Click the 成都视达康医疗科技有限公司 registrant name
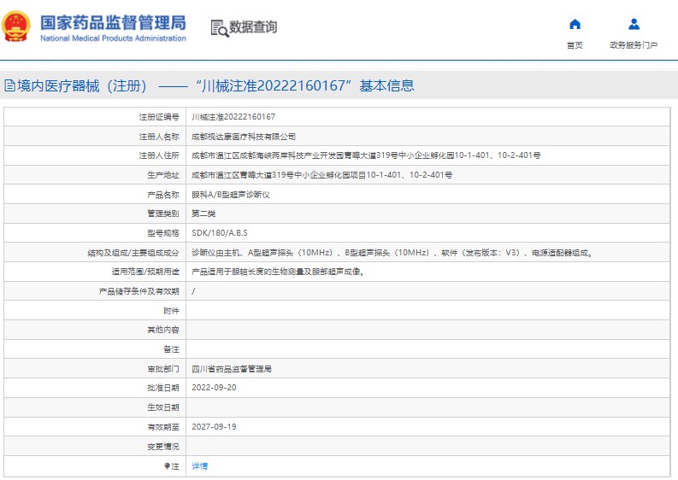 click(244, 137)
